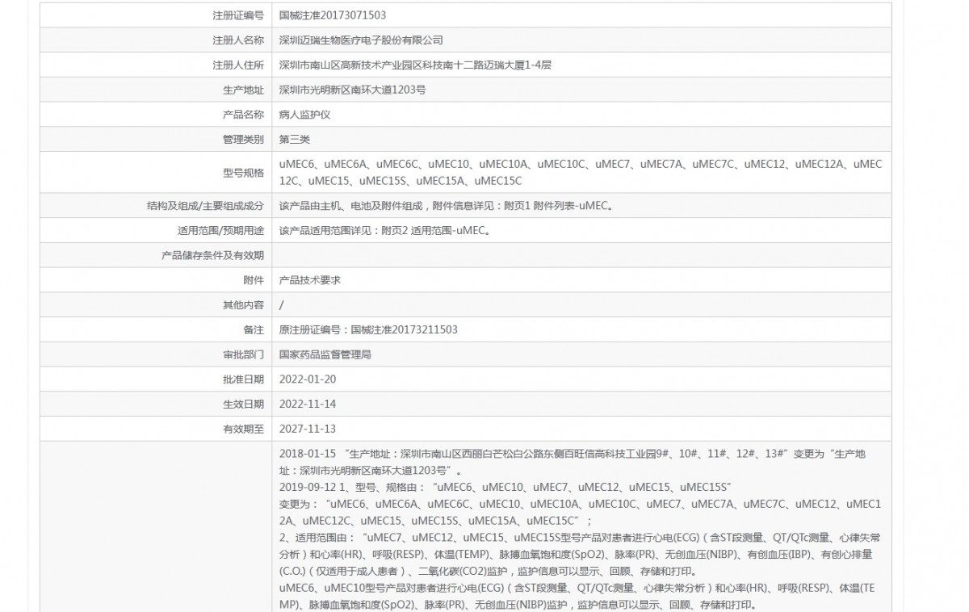Select product name 病人监护仪

click(304, 115)
